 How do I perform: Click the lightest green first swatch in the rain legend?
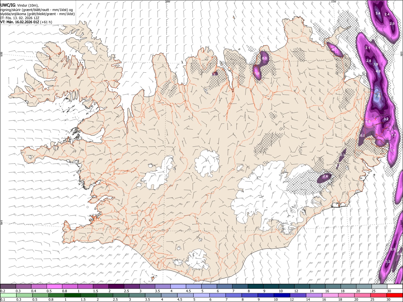pos(8,295)
